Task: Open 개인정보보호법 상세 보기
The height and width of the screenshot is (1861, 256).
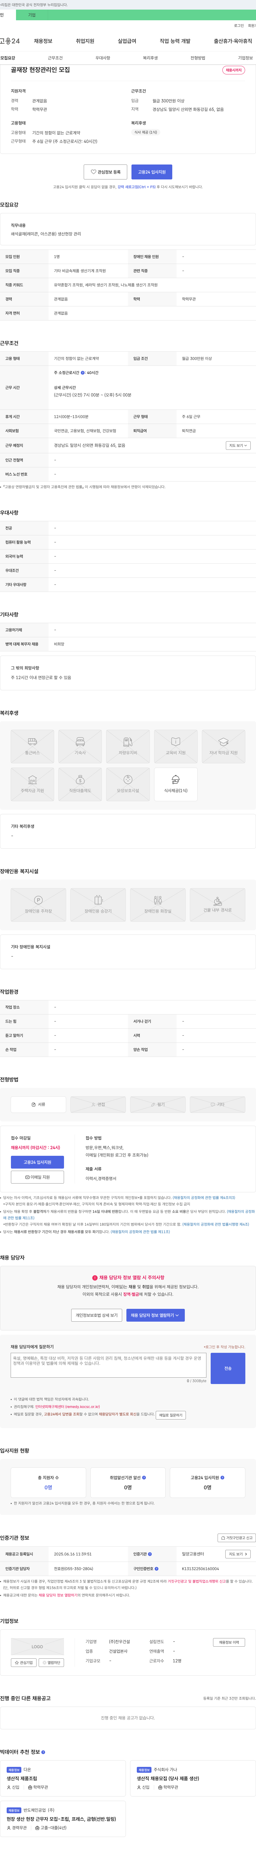Action: (96, 1315)
